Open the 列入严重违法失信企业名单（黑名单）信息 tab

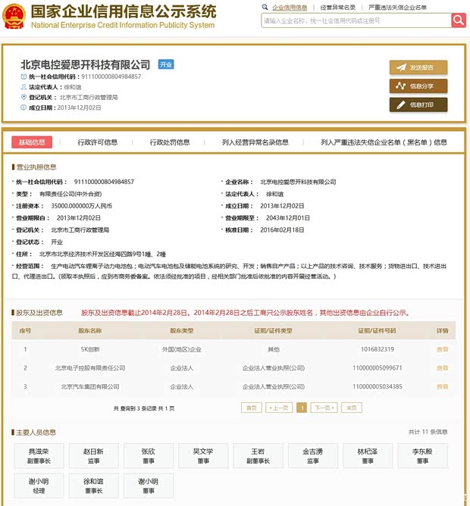[384, 142]
